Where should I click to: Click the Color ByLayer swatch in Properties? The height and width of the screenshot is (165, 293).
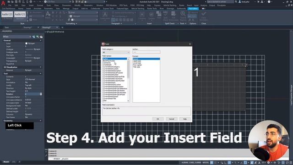coord(27,44)
